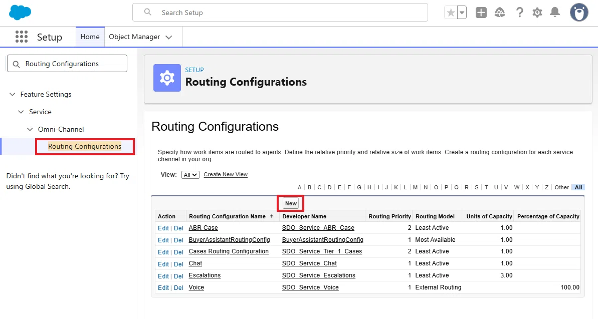598x319 pixels.
Task: Collapse the Feature Settings tree node
Action: click(12, 94)
